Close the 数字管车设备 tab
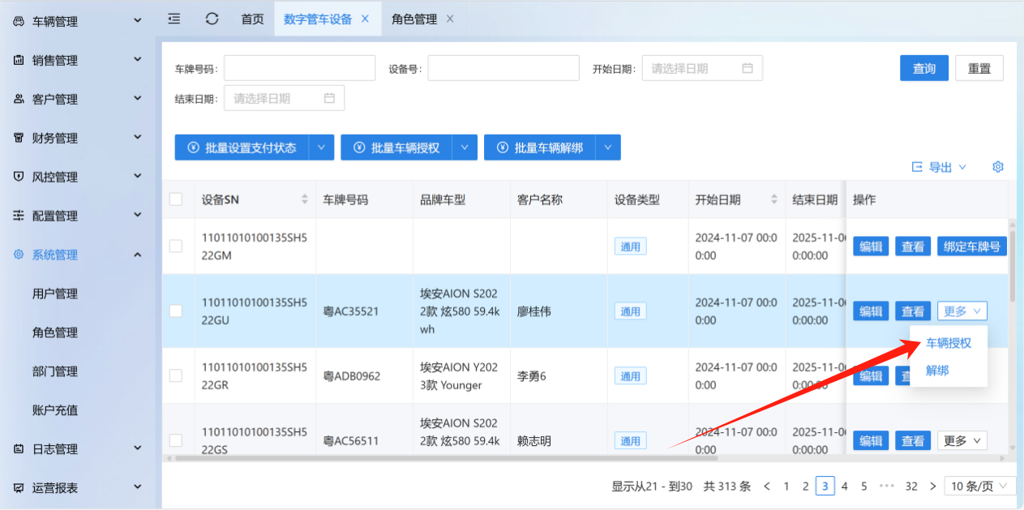 click(366, 19)
